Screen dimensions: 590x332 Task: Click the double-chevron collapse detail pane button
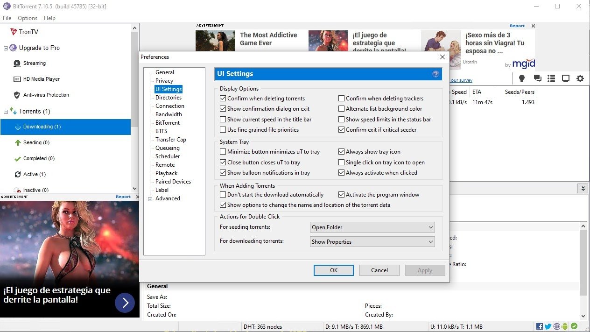coord(582,188)
